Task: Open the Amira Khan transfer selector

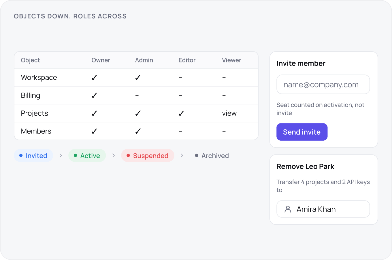Action: pyautogui.click(x=323, y=209)
